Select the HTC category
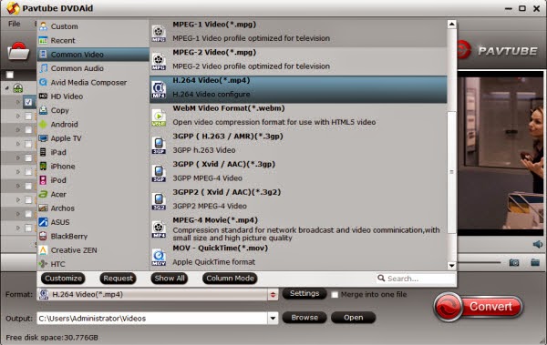 (x=93, y=264)
